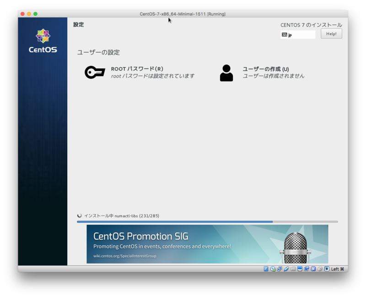
Task: Click the yellow minimize window button
Action: tap(29, 14)
